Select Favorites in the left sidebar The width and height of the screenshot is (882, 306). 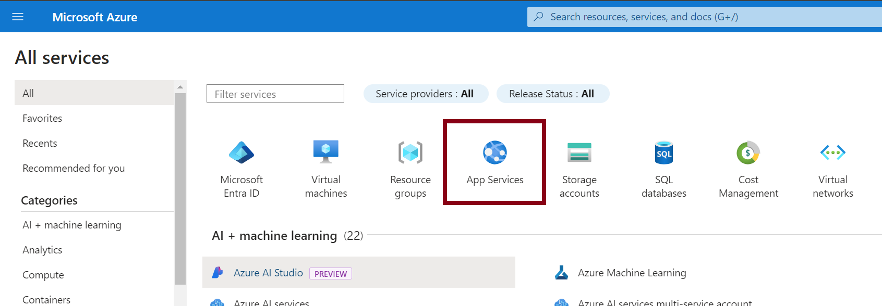[x=42, y=118]
